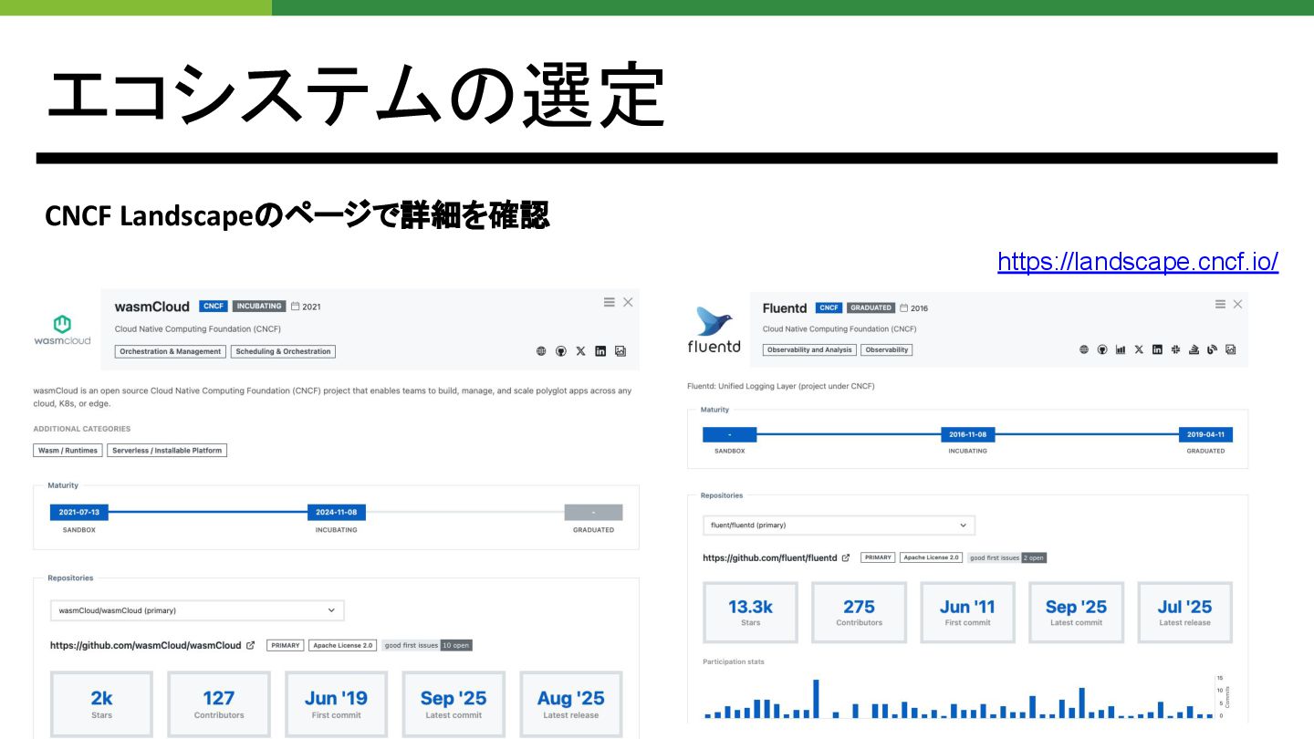This screenshot has height=739, width=1314.
Task: Click Fluentd graduated date 2019-04-11
Action: click(x=1205, y=434)
